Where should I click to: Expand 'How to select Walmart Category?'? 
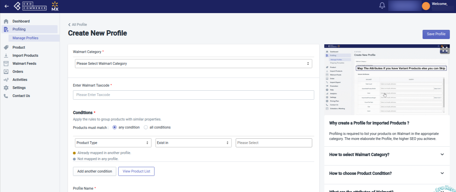pos(387,154)
